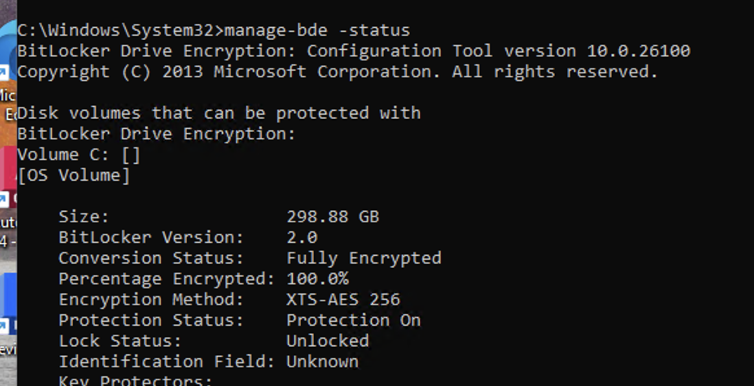Click the C:\Windows\System32 prompt path
754x386 pixels.
point(116,30)
